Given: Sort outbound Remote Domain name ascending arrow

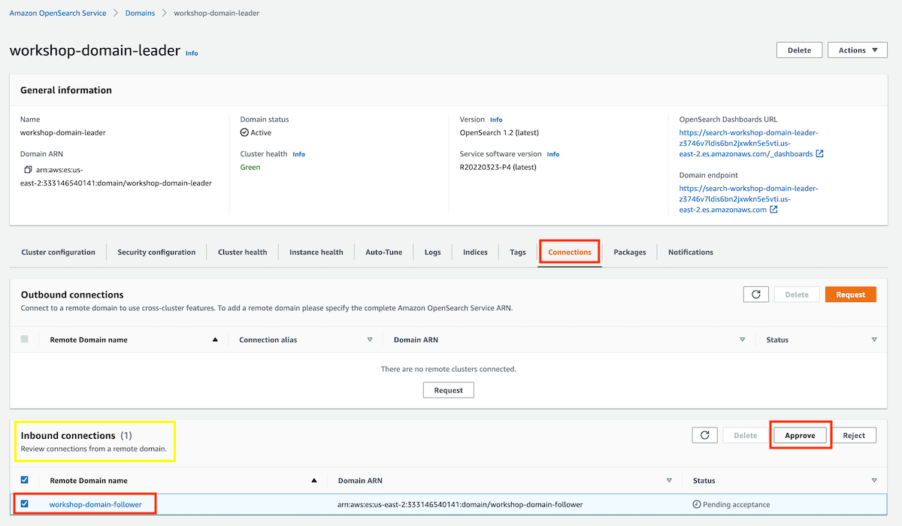Looking at the screenshot, I should coord(215,340).
